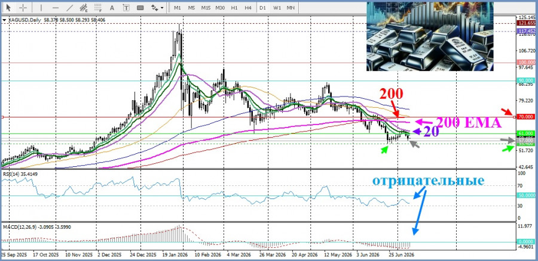Click the 125.145 top price scale value

coord(527,17)
